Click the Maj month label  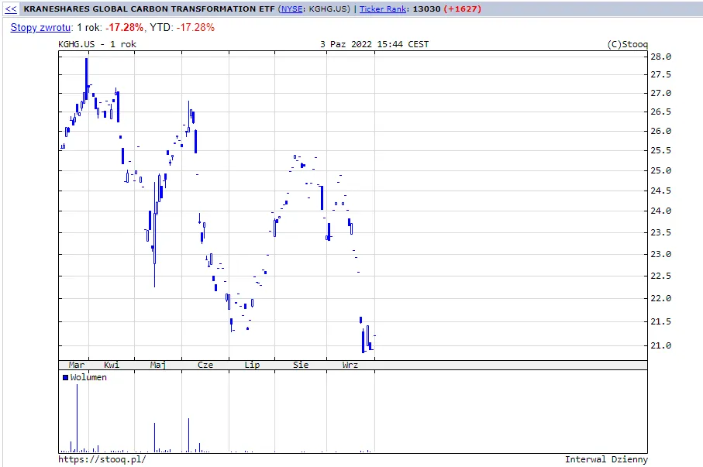pos(158,366)
